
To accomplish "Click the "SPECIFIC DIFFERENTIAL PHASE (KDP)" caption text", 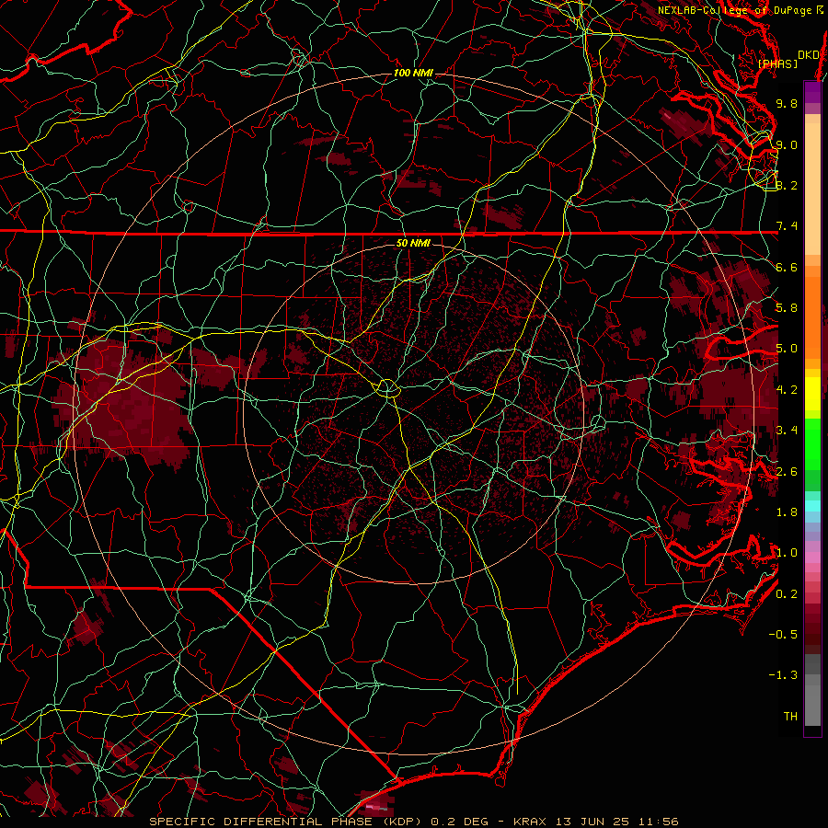I will click(x=285, y=822).
